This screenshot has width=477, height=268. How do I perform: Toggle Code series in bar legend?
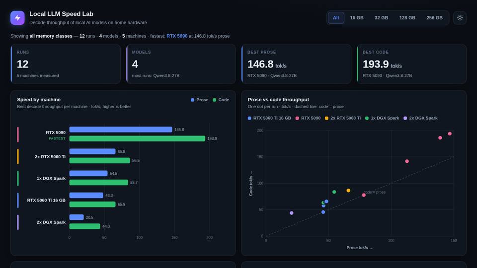[221, 100]
